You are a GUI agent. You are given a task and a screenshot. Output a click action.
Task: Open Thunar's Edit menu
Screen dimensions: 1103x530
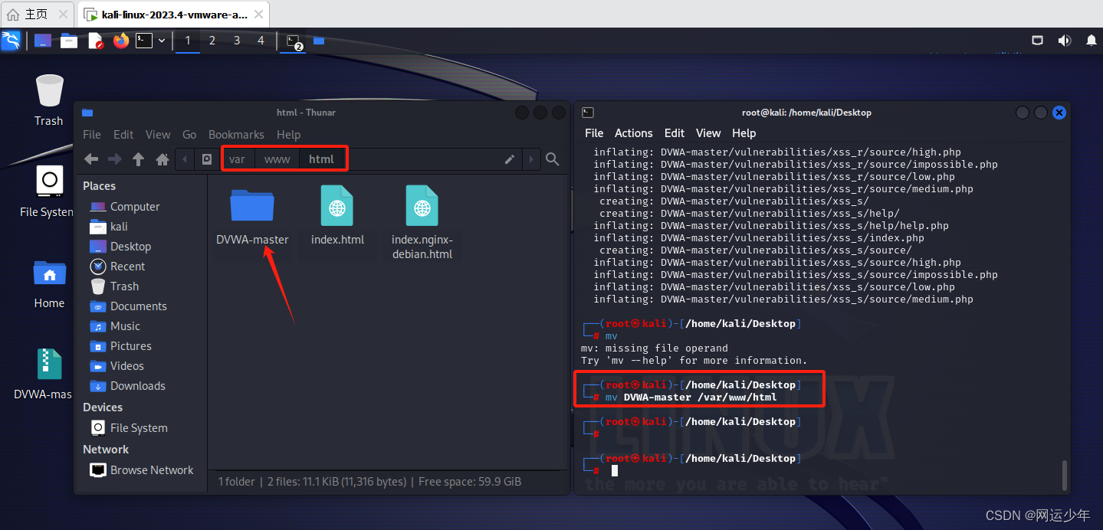123,134
